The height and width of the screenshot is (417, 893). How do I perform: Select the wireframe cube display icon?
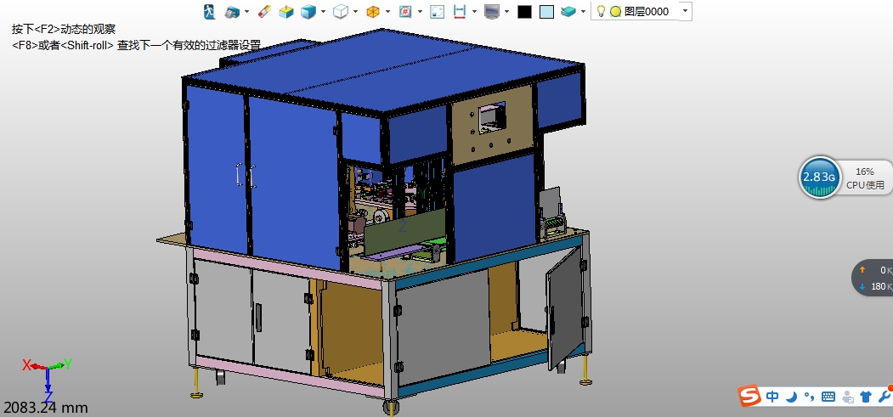340,12
